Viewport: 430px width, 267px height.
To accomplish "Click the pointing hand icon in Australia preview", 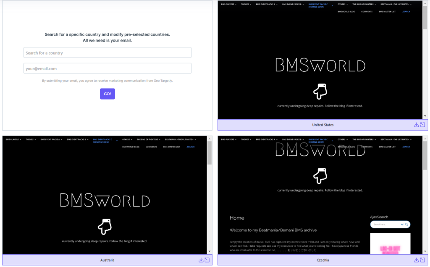I will click(x=105, y=226).
